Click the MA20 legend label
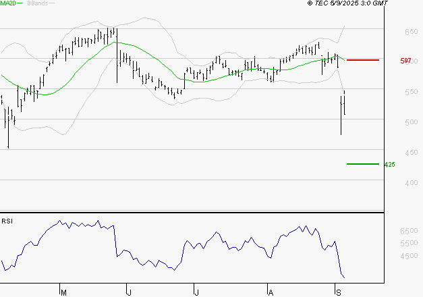This screenshot has height=297, width=423. coord(8,4)
